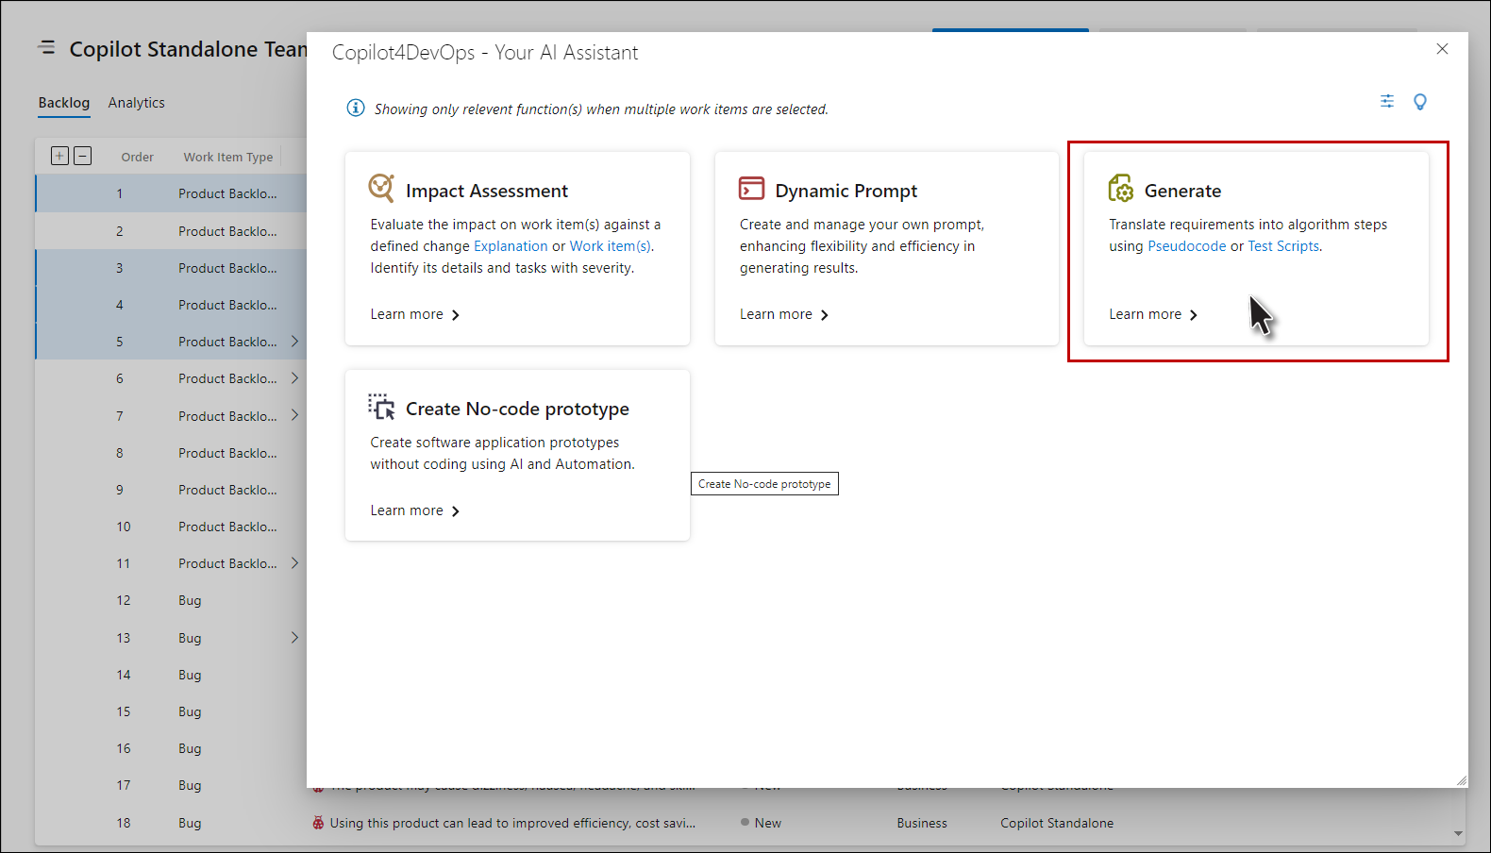
Task: Select backlog row with order 10
Action: point(171,527)
